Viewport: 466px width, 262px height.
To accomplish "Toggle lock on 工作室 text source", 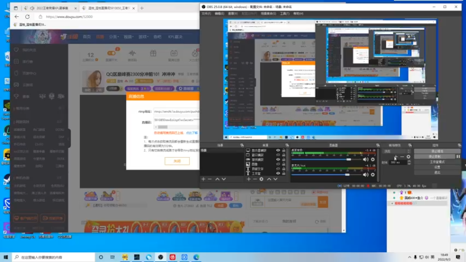I will (x=284, y=173).
